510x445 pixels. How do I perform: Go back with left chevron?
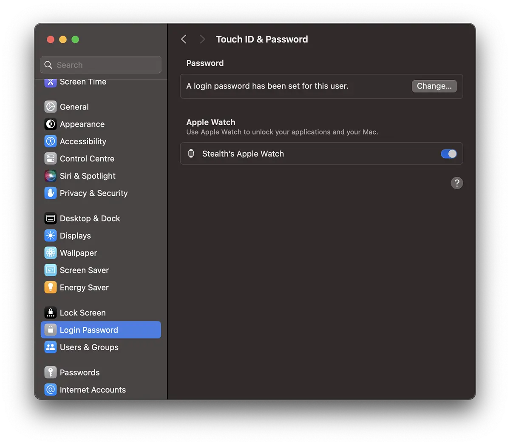[x=184, y=39]
